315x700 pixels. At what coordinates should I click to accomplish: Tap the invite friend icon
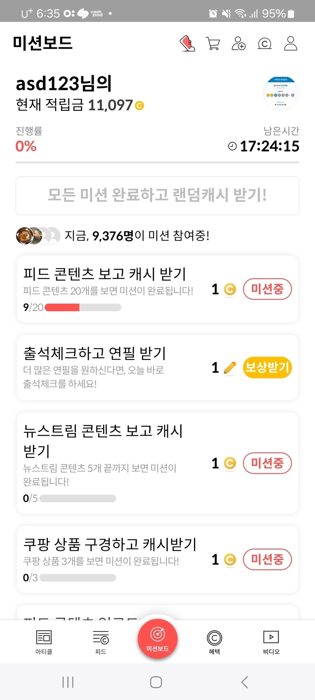click(239, 44)
